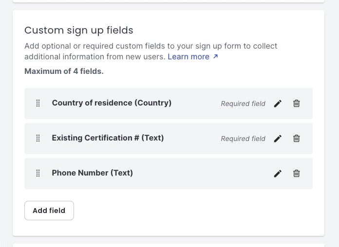The image size is (339, 247).
Task: Delete the Phone Number field
Action: pos(297,174)
